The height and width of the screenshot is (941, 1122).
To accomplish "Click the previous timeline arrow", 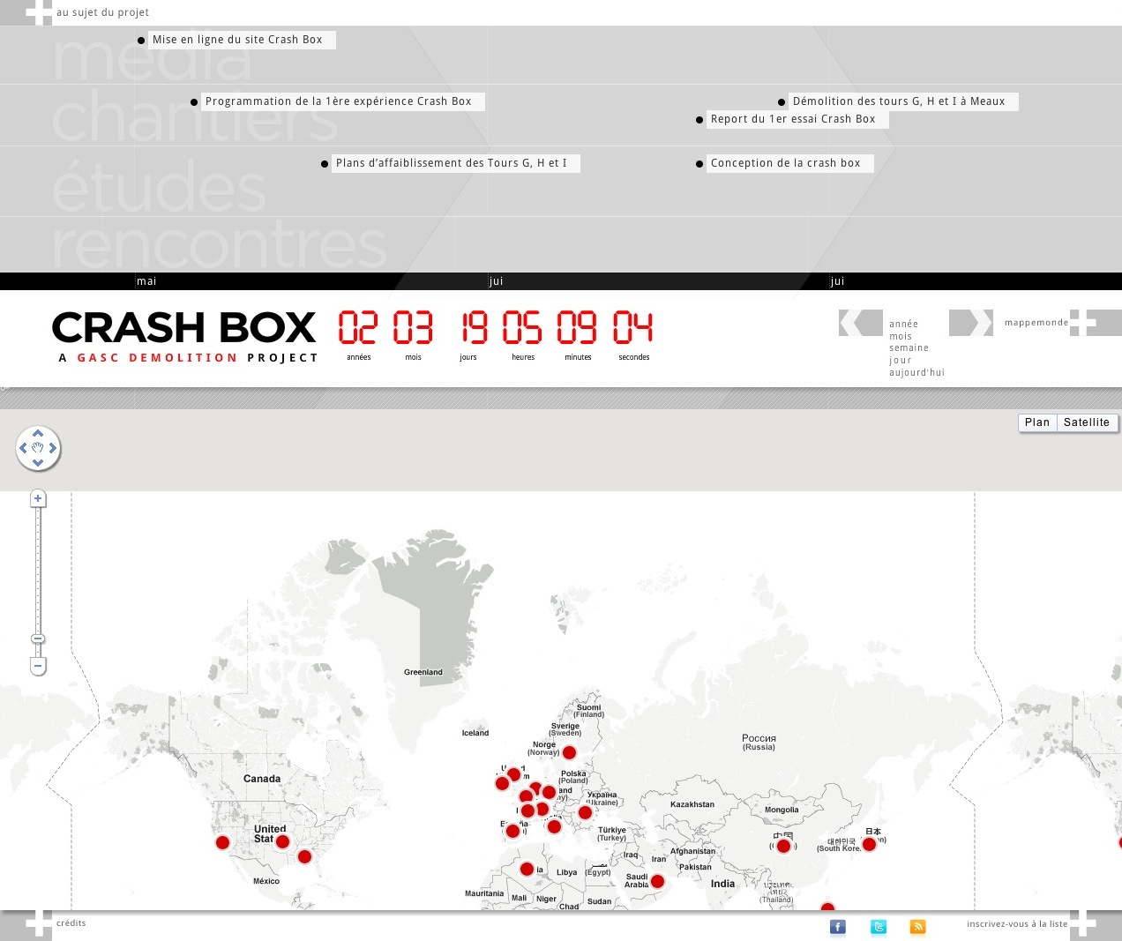I will (860, 323).
